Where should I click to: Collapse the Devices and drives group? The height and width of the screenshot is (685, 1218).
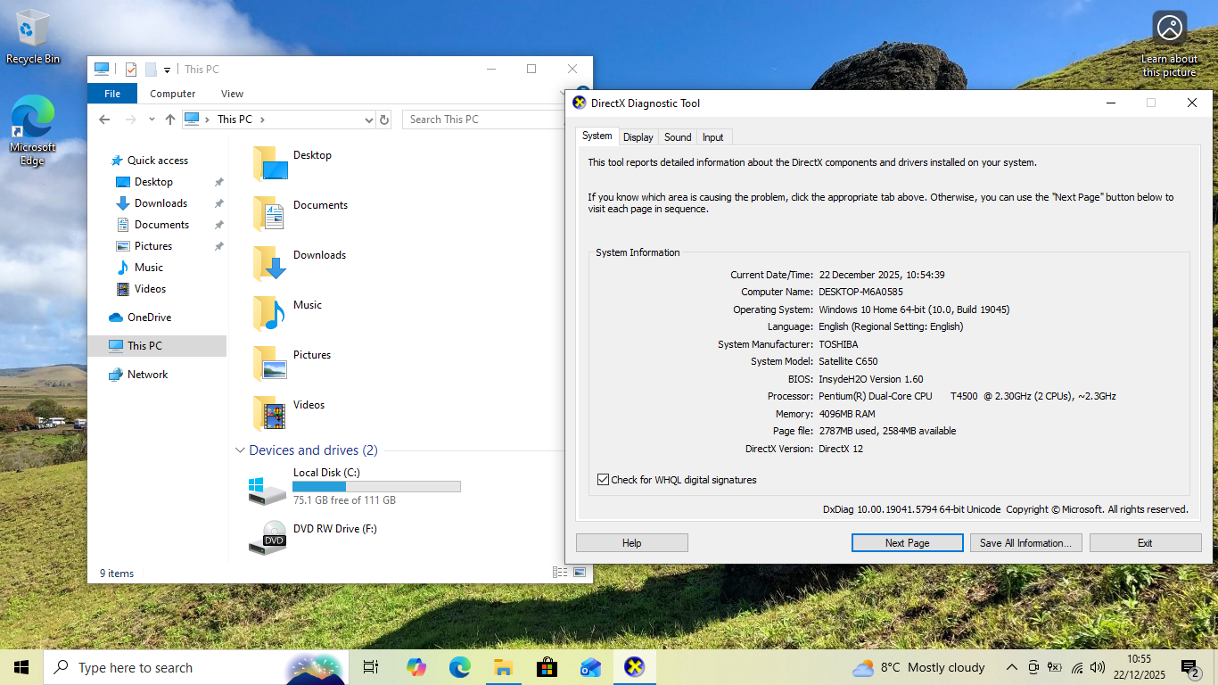240,451
